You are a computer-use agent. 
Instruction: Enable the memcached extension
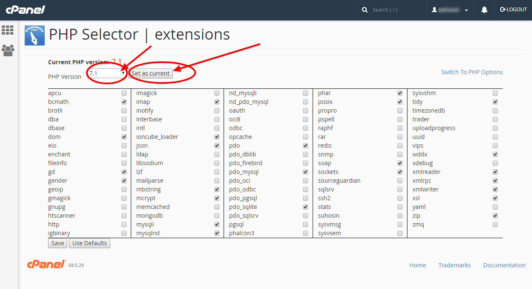click(x=217, y=207)
